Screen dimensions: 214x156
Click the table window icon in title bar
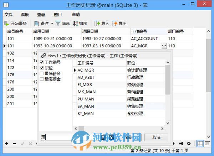click(x=6, y=5)
